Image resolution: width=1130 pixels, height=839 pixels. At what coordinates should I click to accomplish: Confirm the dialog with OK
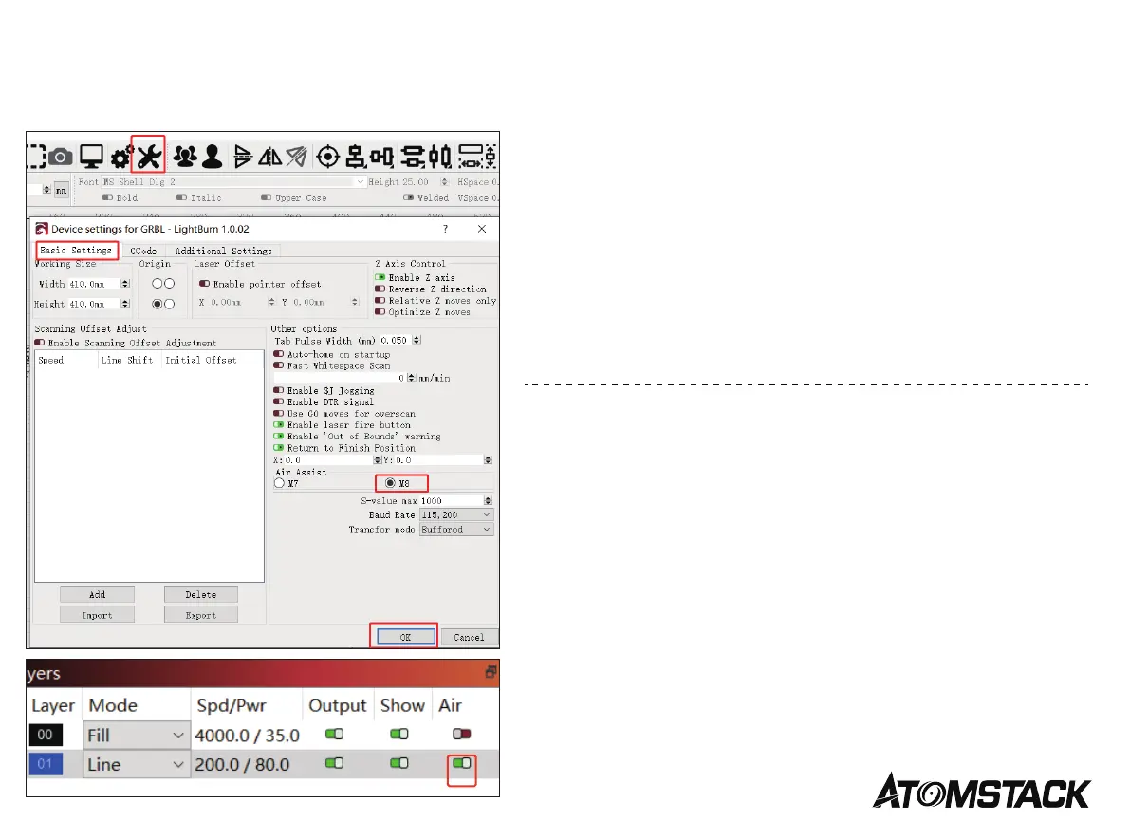click(x=406, y=637)
